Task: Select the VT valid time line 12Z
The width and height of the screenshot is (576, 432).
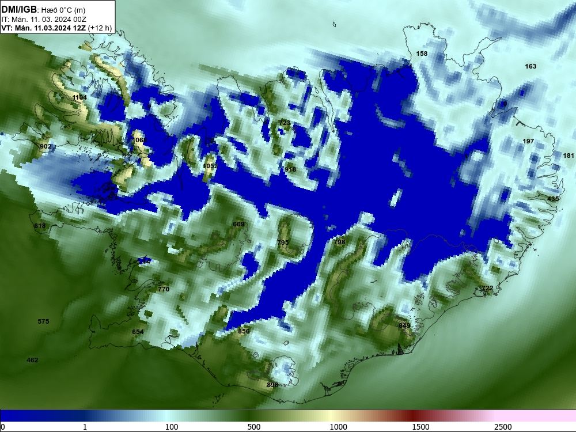Action: pos(56,28)
